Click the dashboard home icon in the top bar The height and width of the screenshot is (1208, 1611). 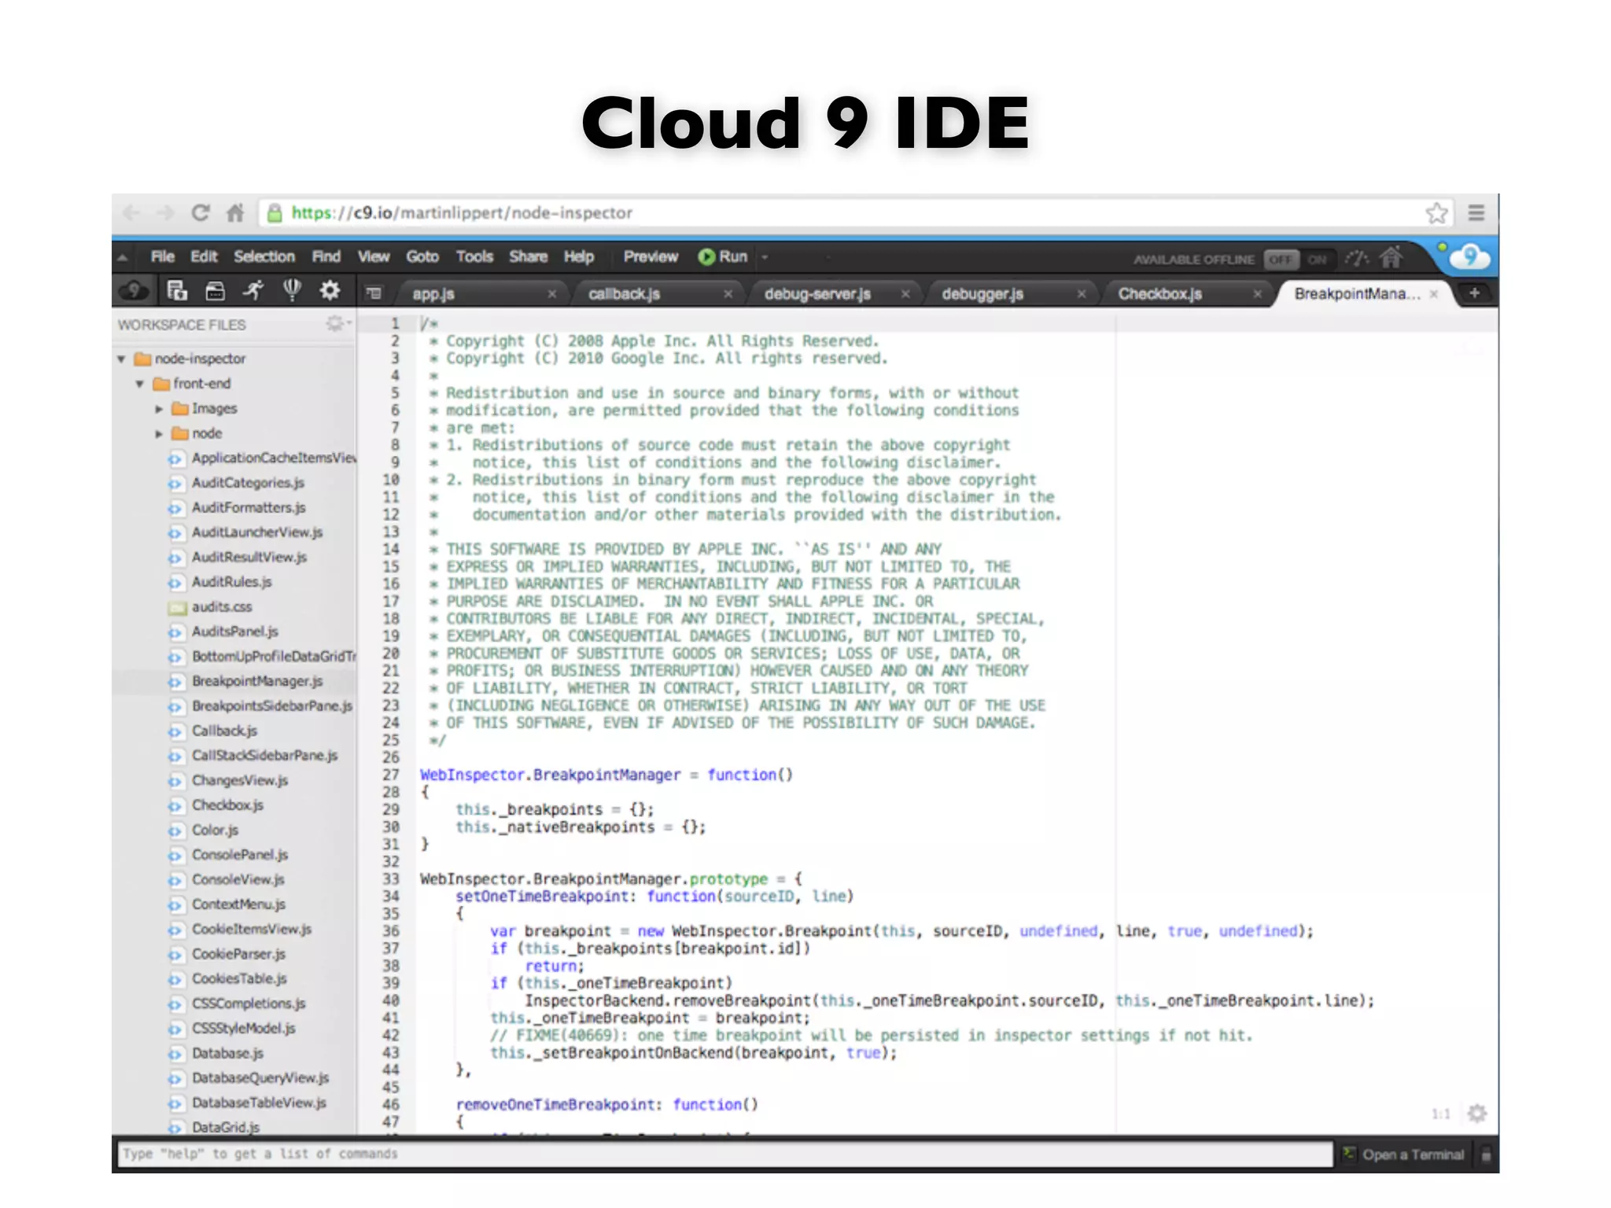pos(1392,258)
